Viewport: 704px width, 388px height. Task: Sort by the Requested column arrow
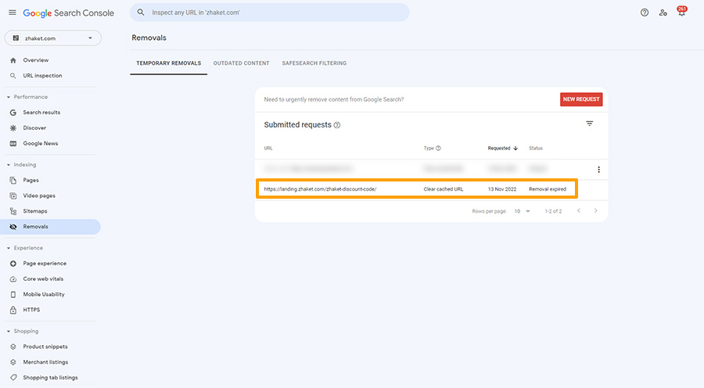515,148
